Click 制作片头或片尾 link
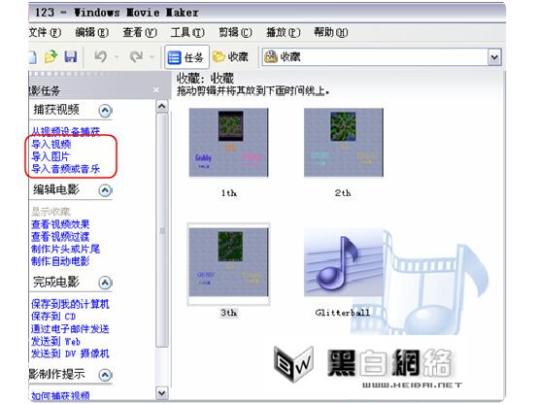Viewport: 538px width, 404px height. pos(65,249)
